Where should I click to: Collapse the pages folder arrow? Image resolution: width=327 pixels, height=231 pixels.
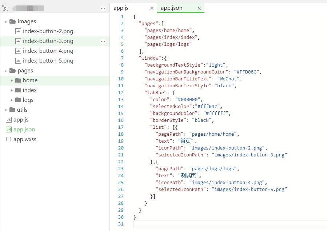[6, 71]
